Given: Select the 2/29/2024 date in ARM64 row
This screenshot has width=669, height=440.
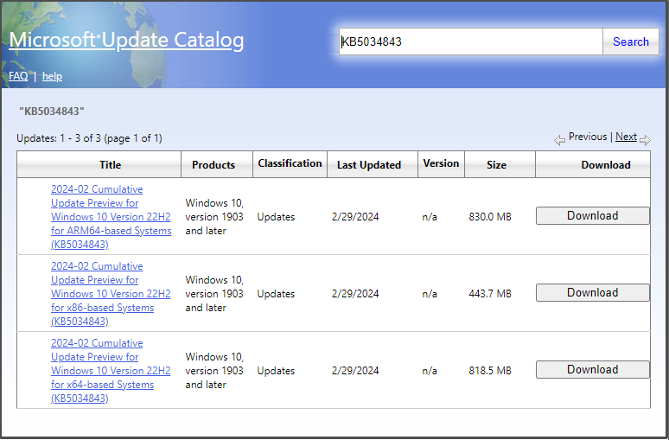Looking at the screenshot, I should pyautogui.click(x=355, y=217).
